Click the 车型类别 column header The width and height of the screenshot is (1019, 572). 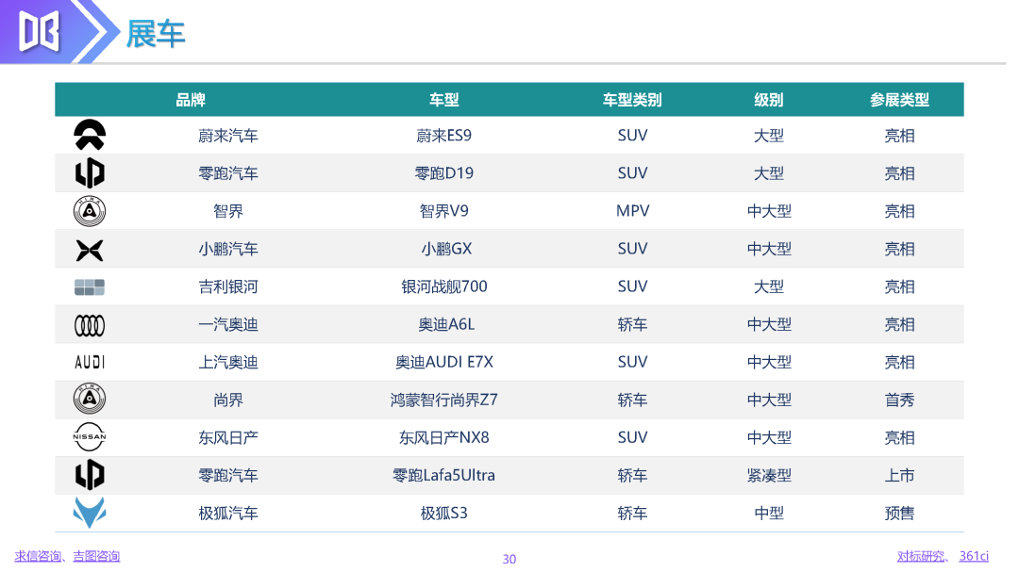coord(631,100)
